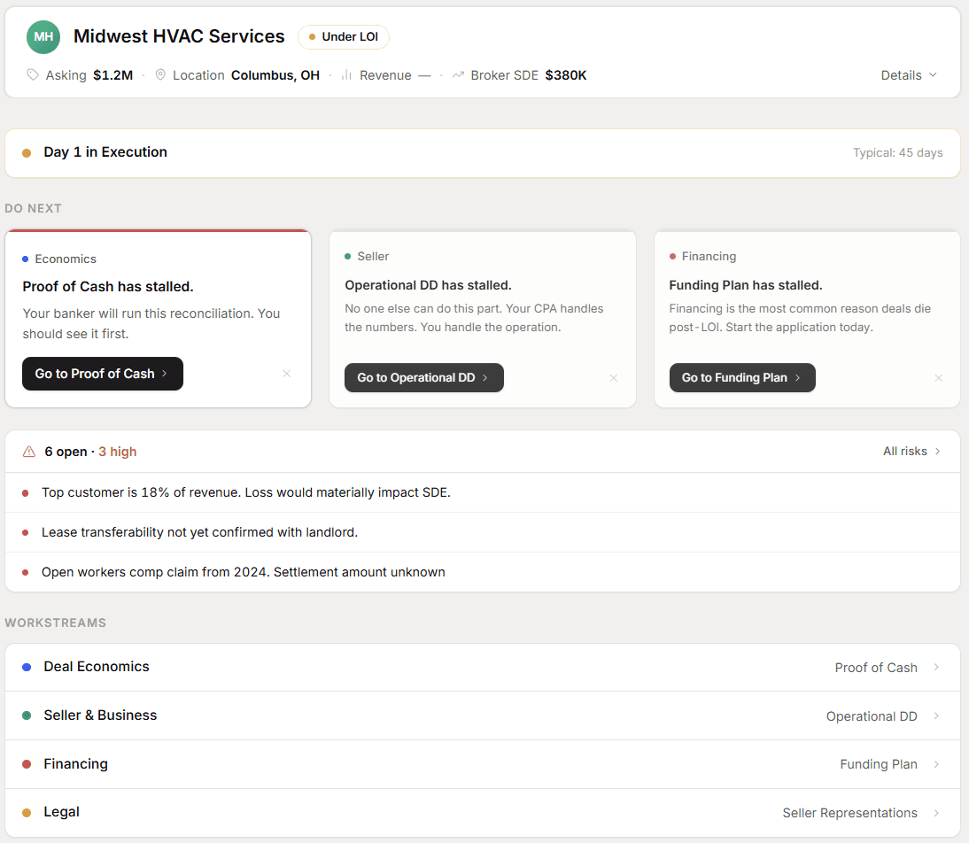This screenshot has height=843, width=969.
Task: Open the Seller & Business workstream
Action: tap(483, 715)
